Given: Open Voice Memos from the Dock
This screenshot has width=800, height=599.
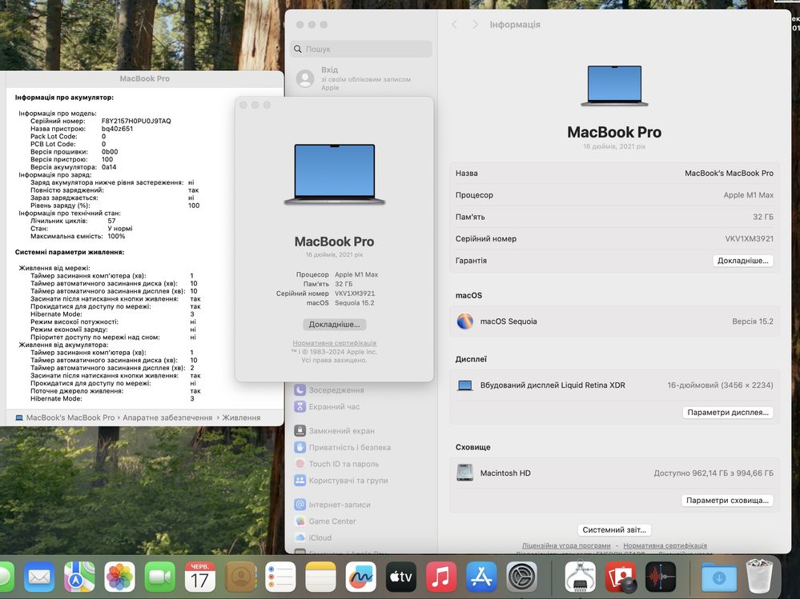Looking at the screenshot, I should point(661,577).
